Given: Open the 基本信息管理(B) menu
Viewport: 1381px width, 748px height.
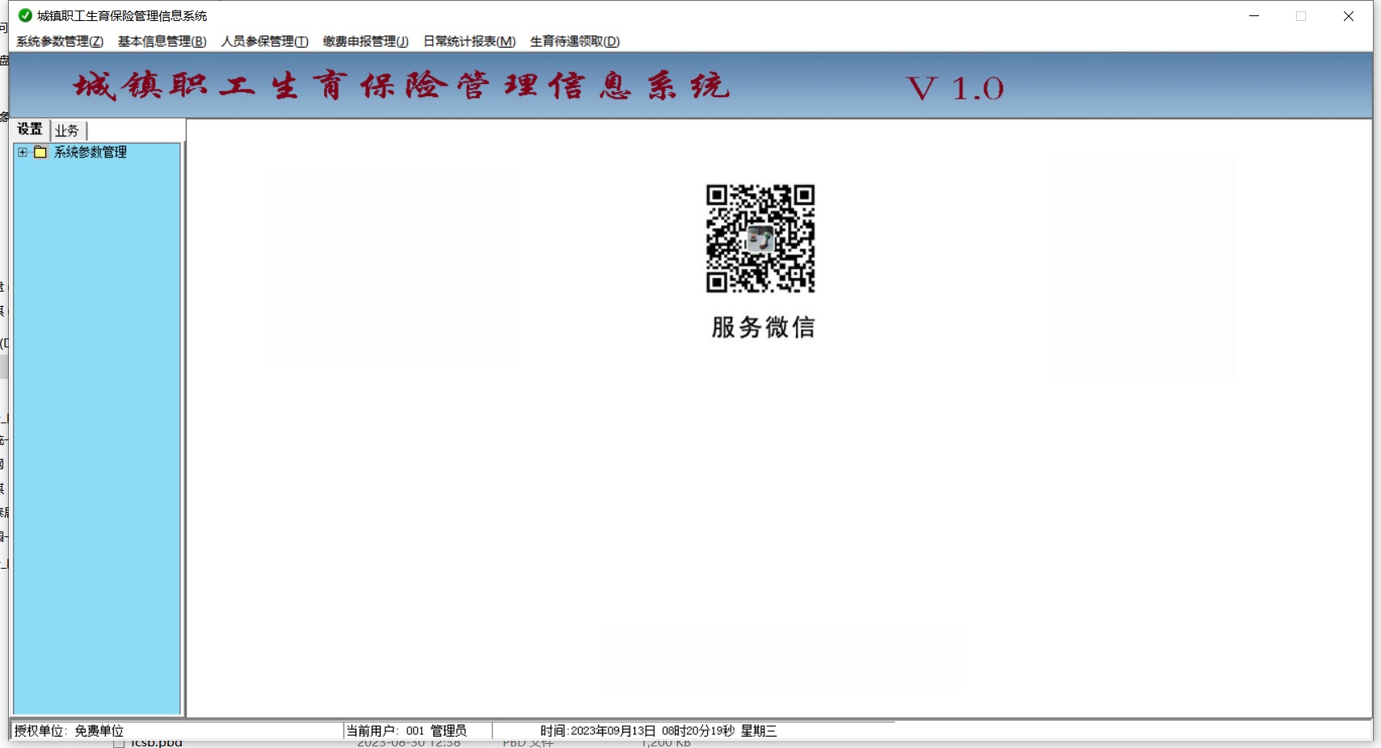Looking at the screenshot, I should click(x=162, y=41).
